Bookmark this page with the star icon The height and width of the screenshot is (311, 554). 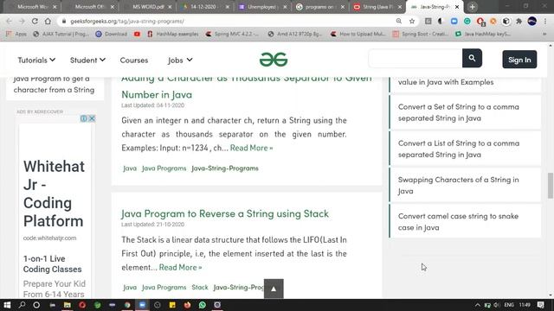412,21
